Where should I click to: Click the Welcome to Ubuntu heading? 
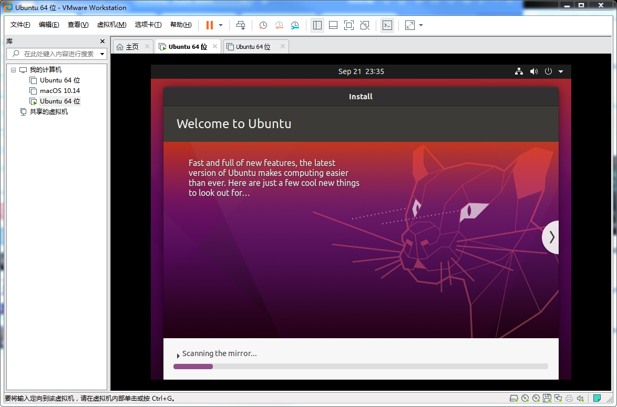tap(234, 124)
